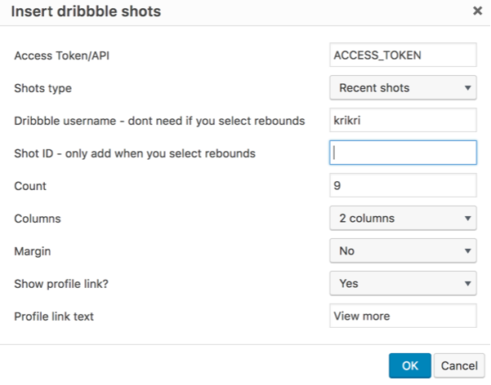Open the Margin dropdown showing No
The width and height of the screenshot is (491, 385).
point(403,250)
